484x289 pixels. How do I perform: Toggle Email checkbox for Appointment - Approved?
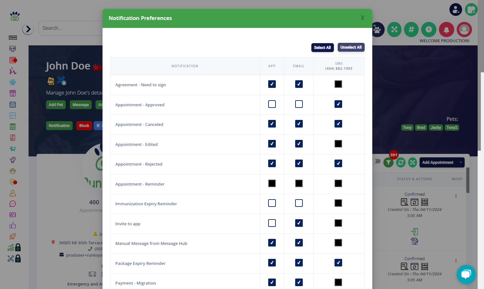299,104
